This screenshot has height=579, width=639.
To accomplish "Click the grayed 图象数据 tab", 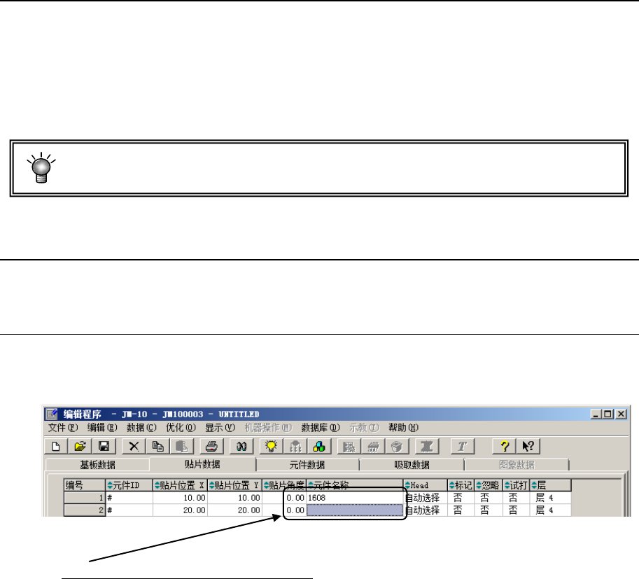I will 517,465.
